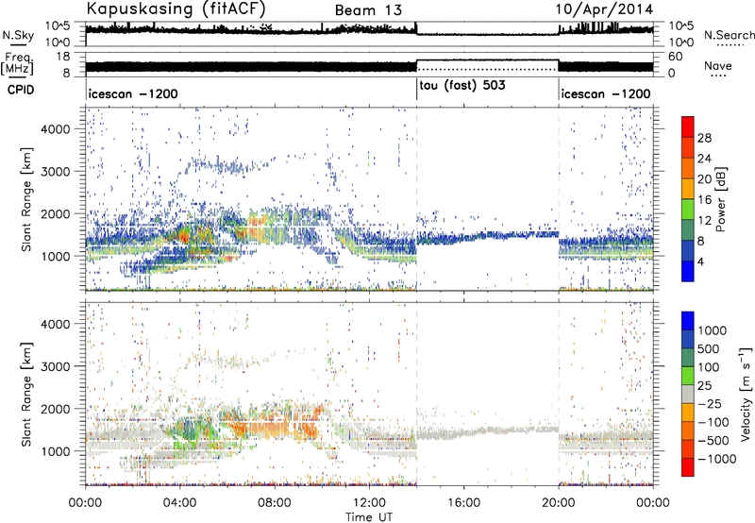Select the '60' tick on Nave axis
The height and width of the screenshot is (523, 755).
[675, 57]
